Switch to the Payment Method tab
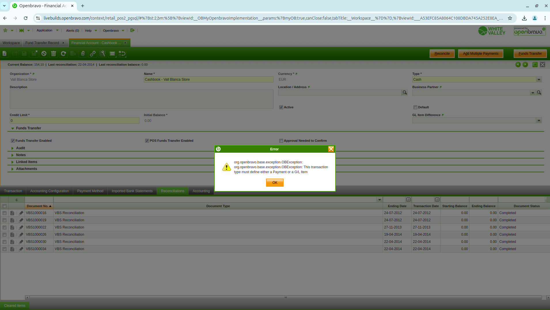Image resolution: width=550 pixels, height=310 pixels. [x=90, y=191]
